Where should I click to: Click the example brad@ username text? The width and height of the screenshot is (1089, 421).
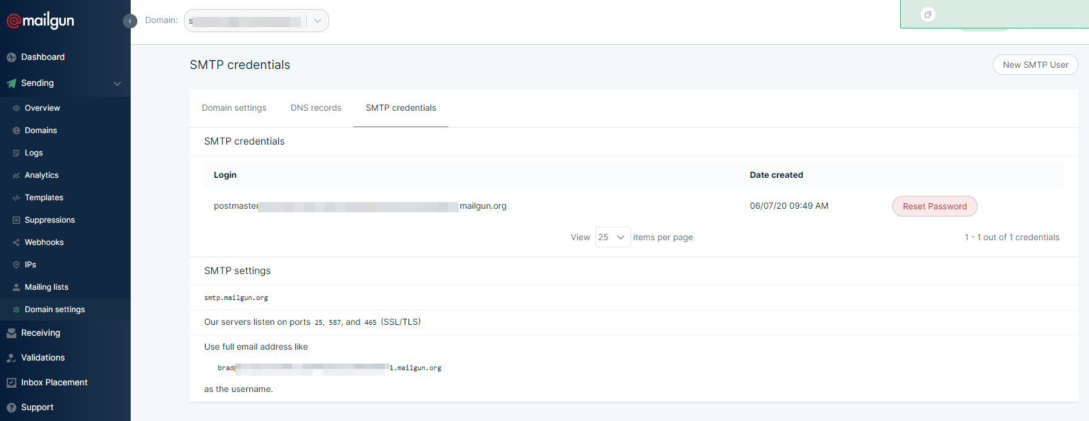click(330, 368)
